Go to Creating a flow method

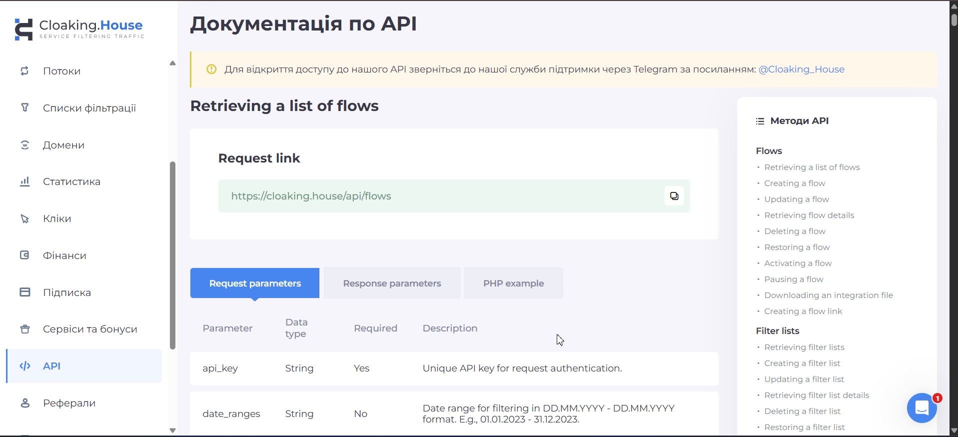tap(795, 183)
